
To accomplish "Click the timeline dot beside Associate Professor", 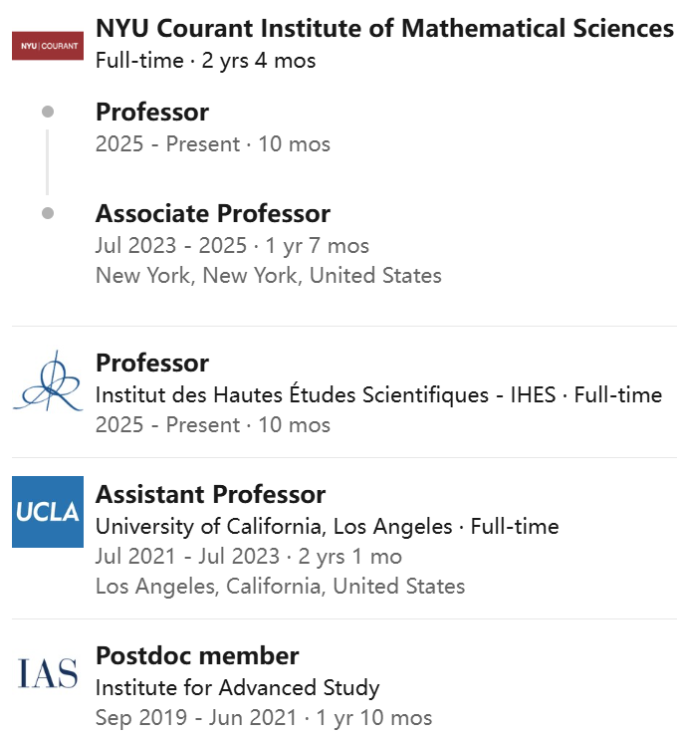I will 48,213.
